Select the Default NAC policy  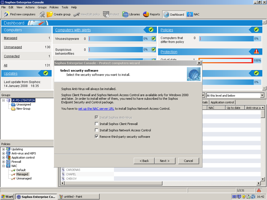pos(21,170)
